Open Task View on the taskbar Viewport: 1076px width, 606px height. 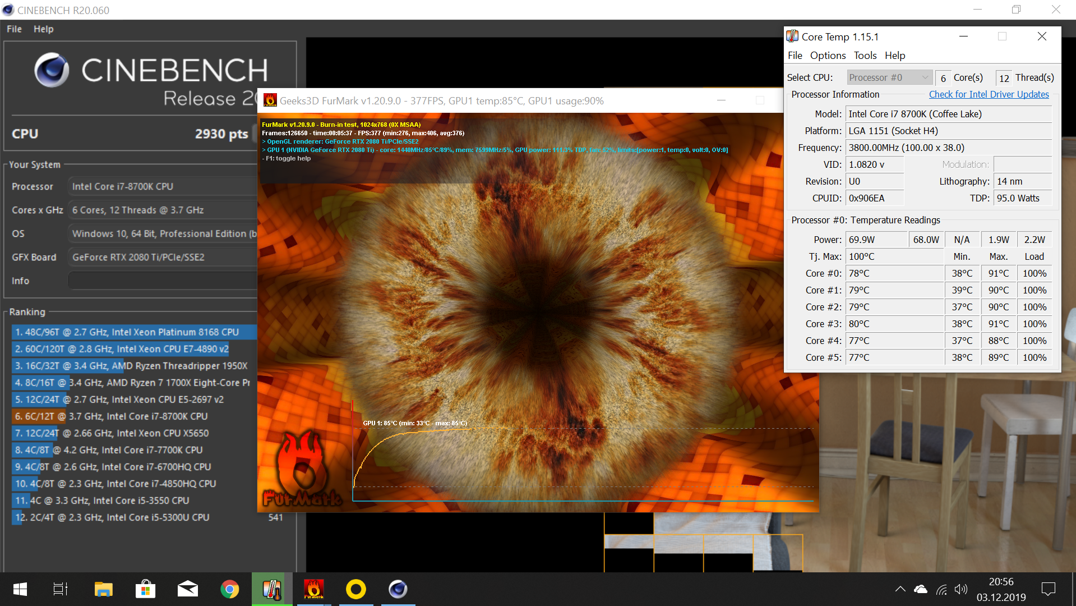pyautogui.click(x=60, y=589)
